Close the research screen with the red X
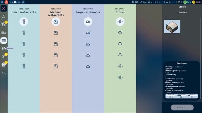Viewport: 202px width, 113px height. click(x=3, y=8)
